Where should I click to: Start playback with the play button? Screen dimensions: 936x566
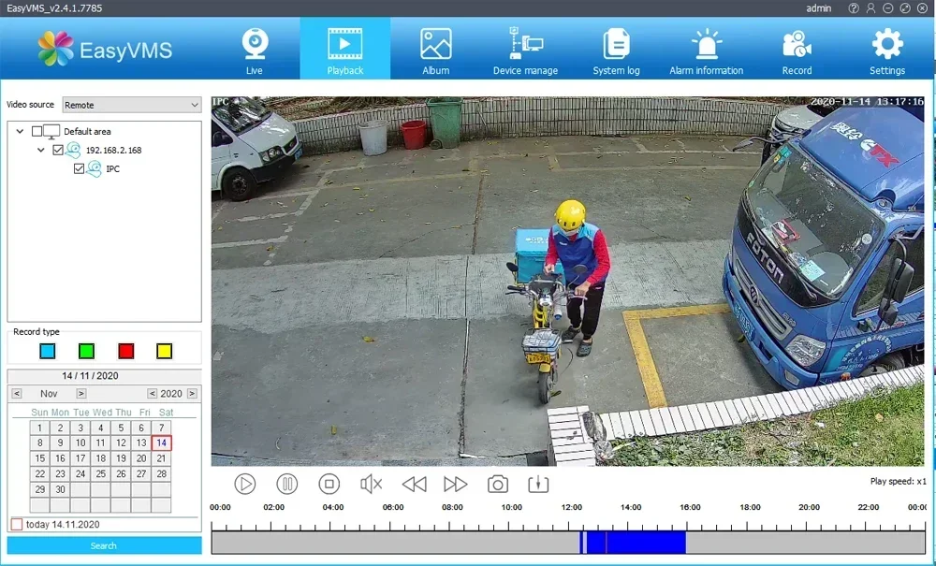[x=244, y=484]
